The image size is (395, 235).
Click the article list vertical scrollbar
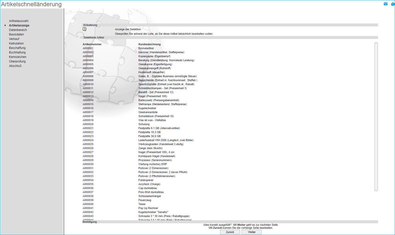coord(376,117)
